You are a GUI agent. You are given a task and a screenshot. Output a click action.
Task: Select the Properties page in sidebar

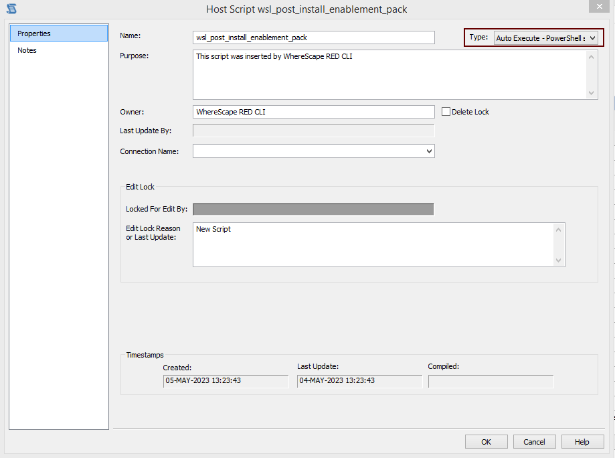59,33
